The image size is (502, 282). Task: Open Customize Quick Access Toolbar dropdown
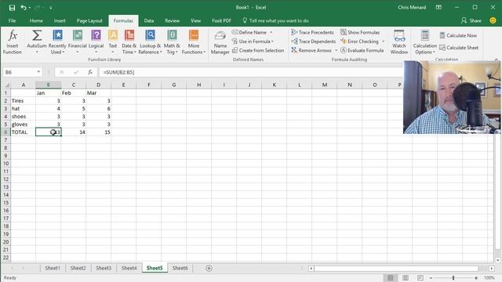click(50, 7)
